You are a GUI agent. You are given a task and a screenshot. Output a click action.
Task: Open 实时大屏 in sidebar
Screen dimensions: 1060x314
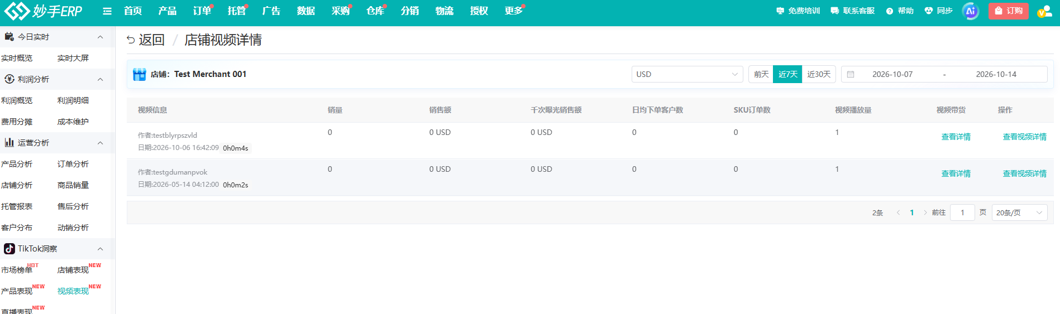coord(73,58)
